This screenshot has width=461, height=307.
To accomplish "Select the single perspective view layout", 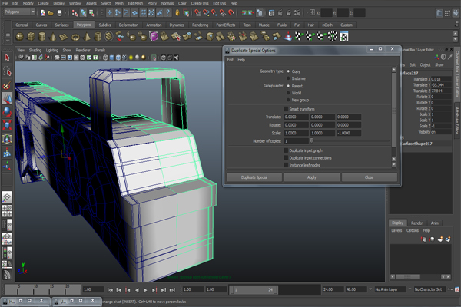I will pyautogui.click(x=7, y=196).
